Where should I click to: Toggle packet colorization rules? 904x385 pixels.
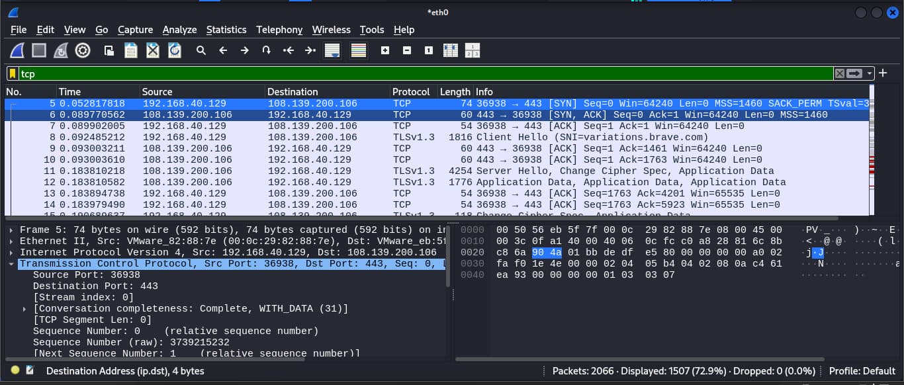(x=359, y=50)
